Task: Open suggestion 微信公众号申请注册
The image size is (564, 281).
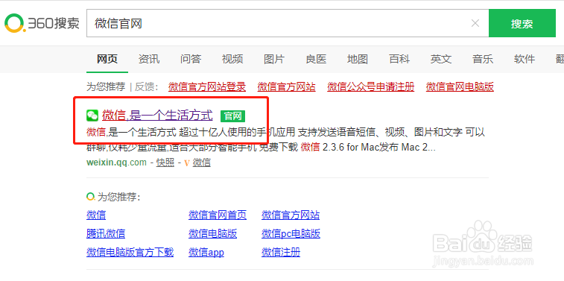Action: point(371,86)
